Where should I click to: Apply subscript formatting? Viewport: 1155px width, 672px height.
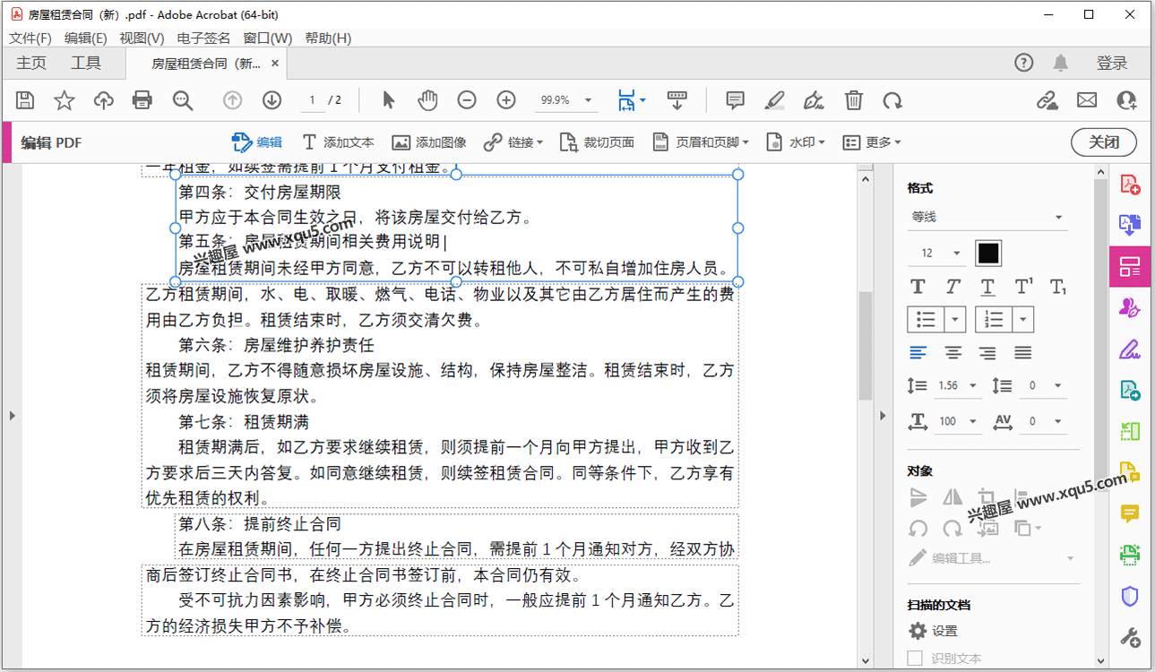1058,287
